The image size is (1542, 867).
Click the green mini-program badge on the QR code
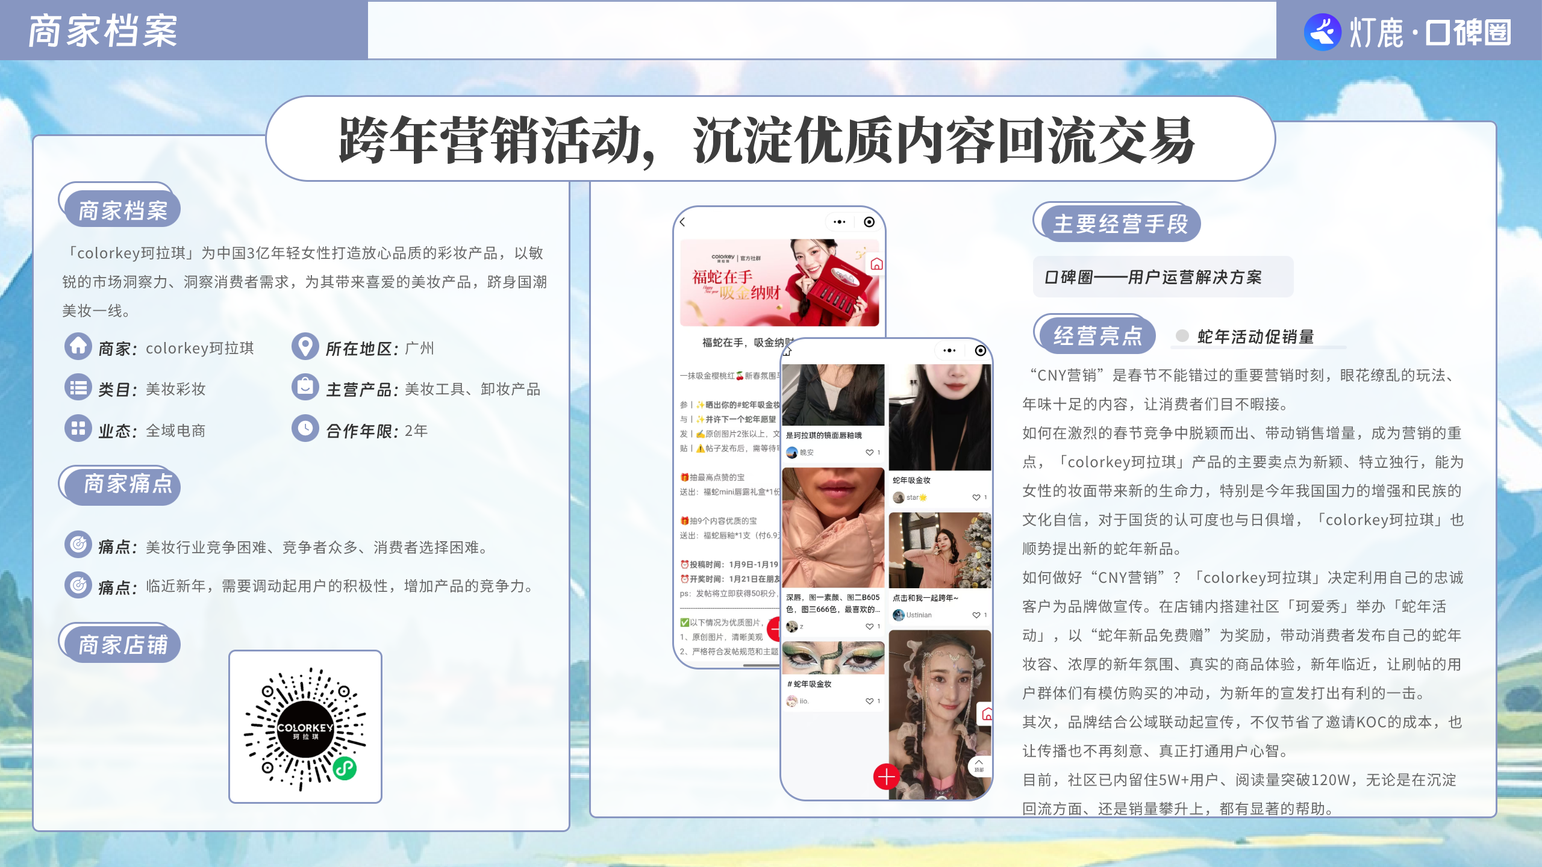(x=345, y=768)
